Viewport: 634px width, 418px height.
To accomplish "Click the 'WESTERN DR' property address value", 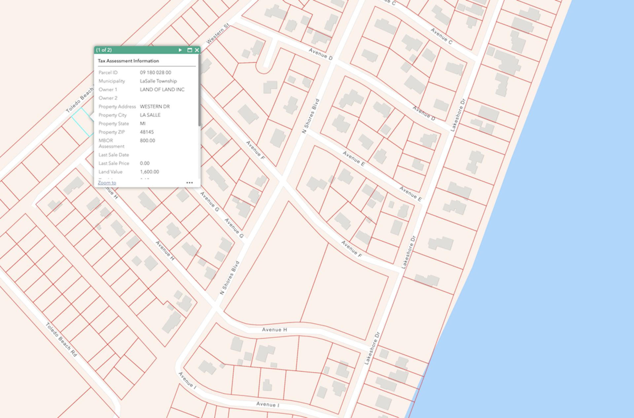I will pyautogui.click(x=155, y=107).
